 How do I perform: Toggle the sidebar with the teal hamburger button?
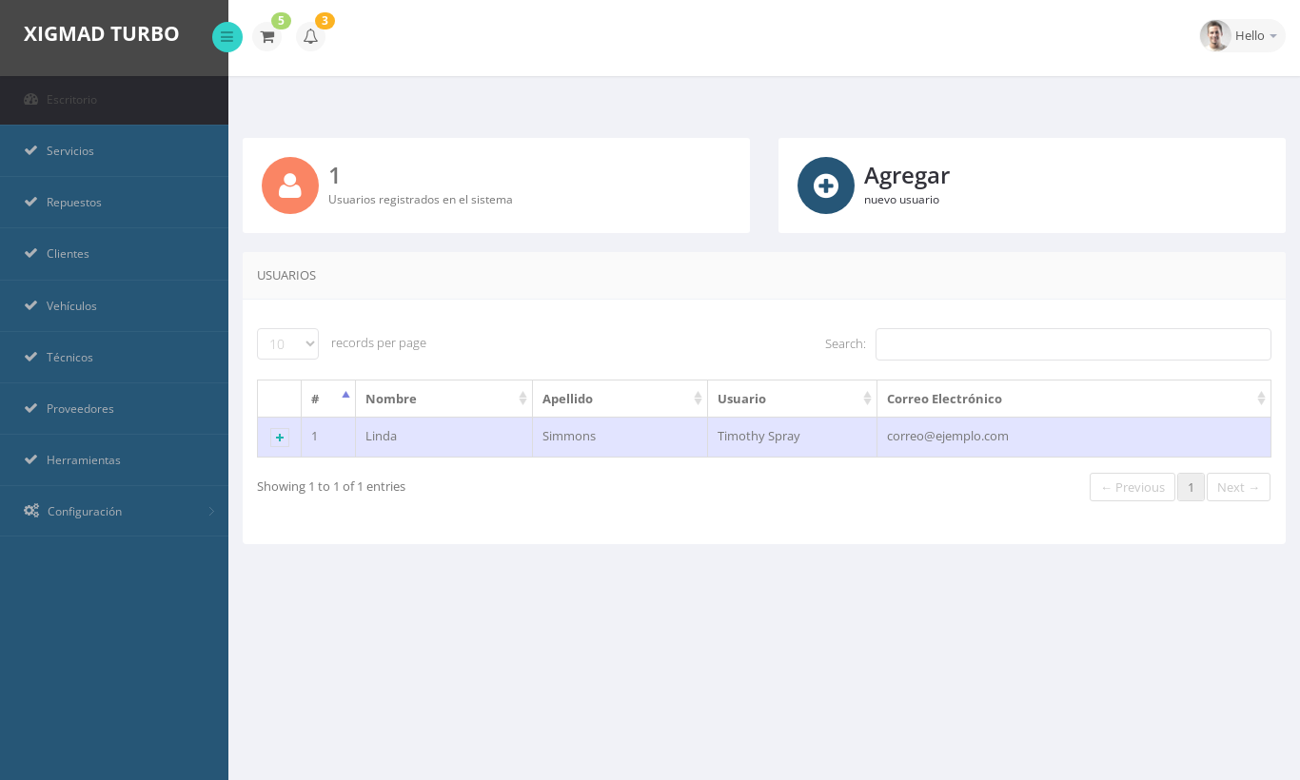click(227, 37)
